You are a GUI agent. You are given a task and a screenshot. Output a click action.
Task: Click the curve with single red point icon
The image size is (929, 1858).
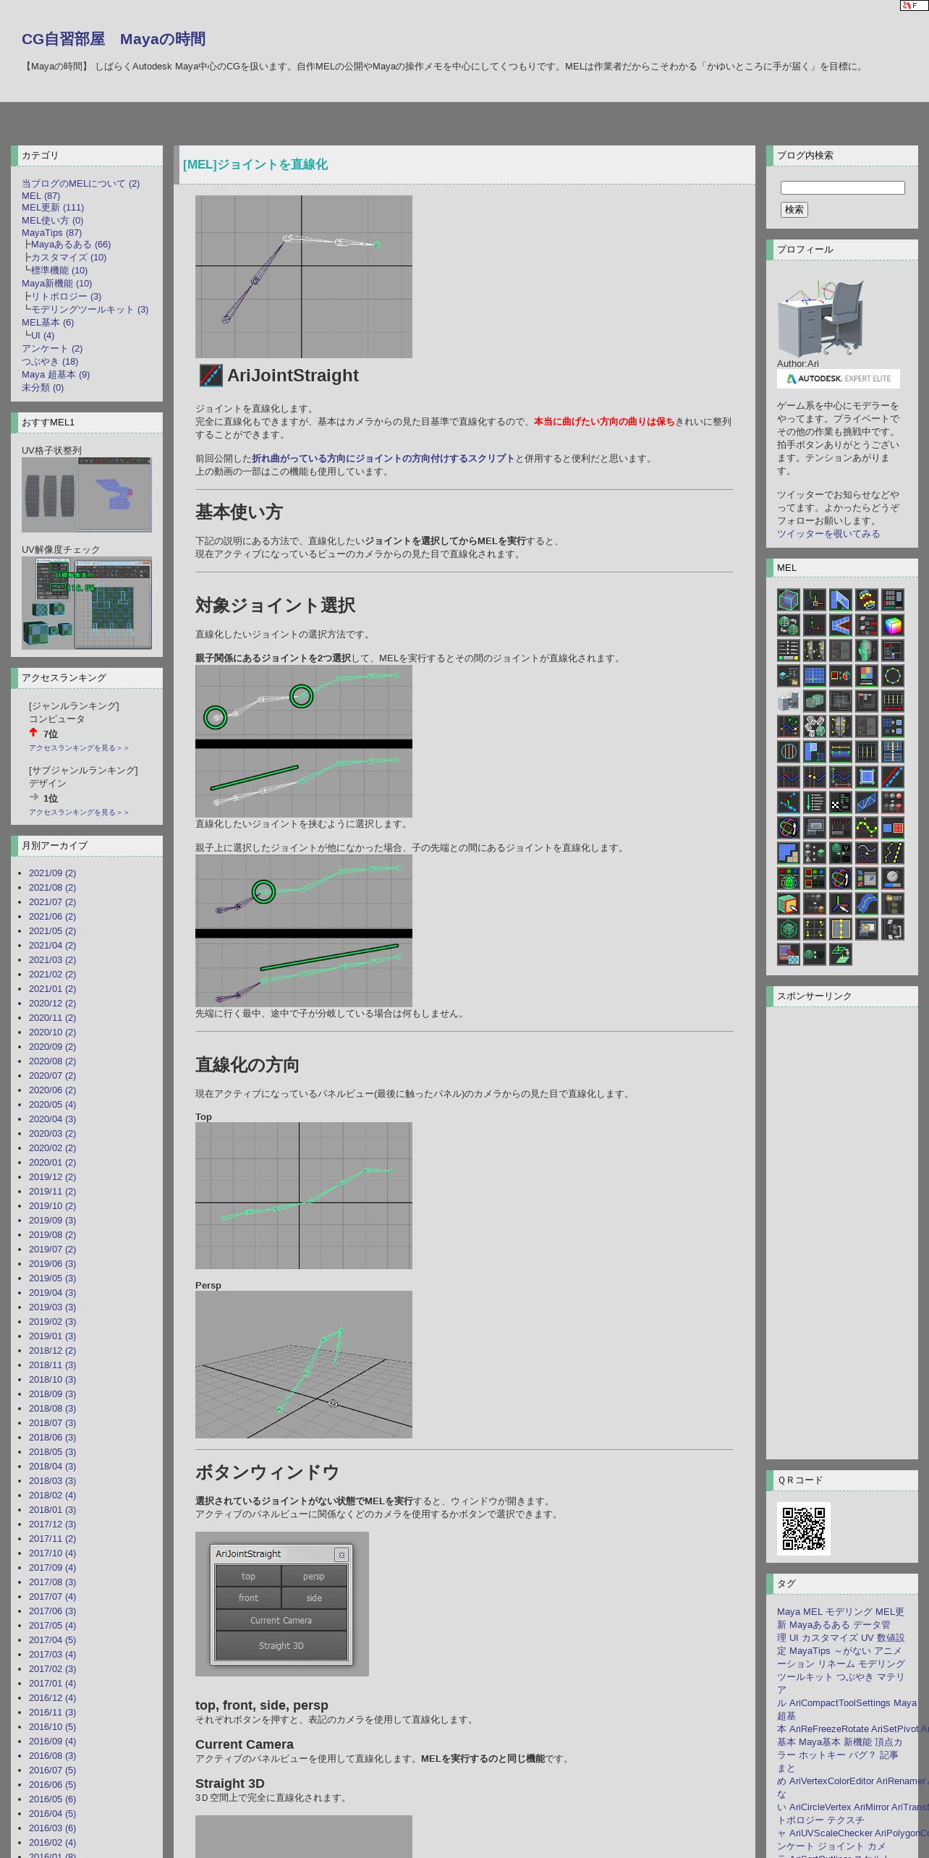789,777
